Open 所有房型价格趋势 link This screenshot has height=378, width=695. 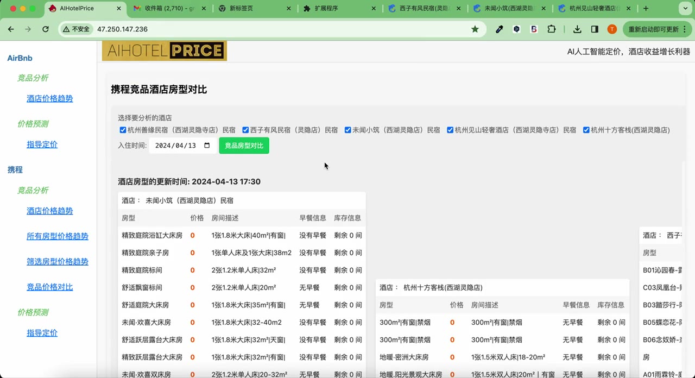58,236
